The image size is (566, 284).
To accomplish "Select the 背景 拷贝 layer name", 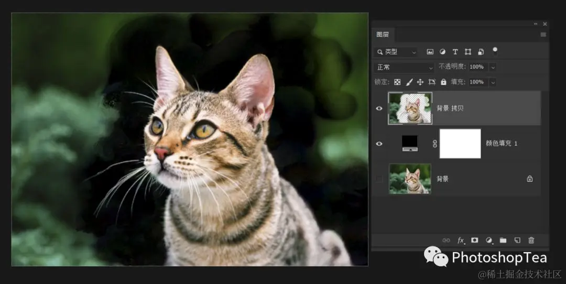I will [x=450, y=108].
